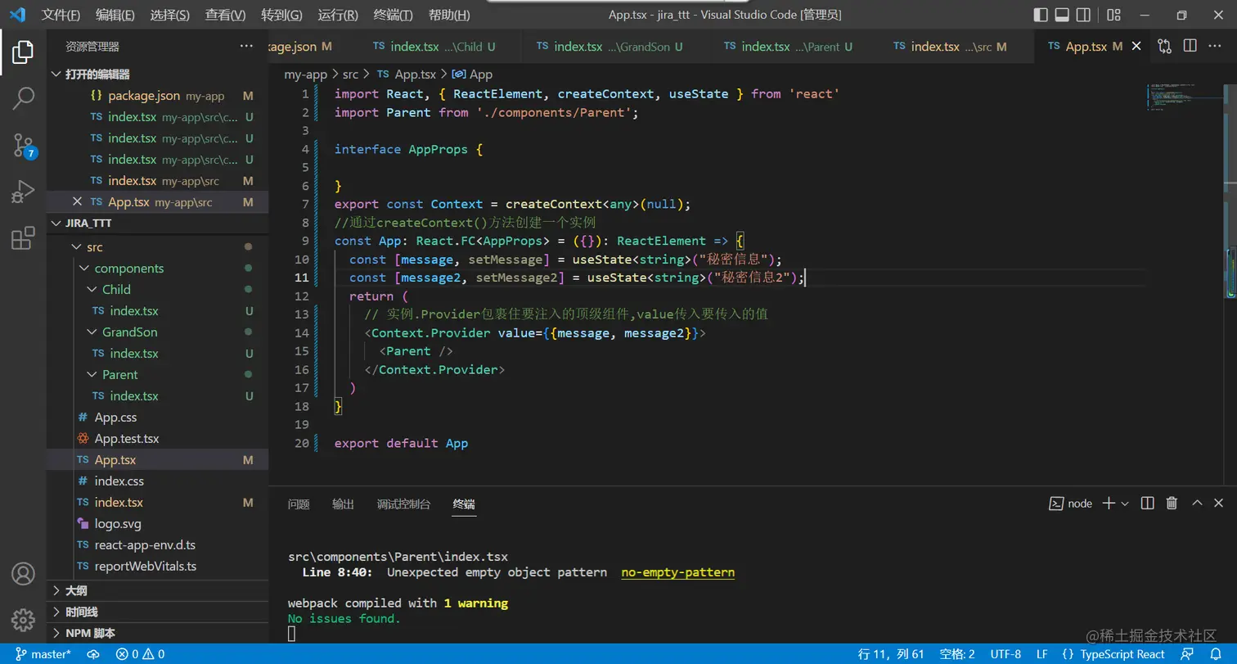Open the 终端(T) menu
Image resolution: width=1237 pixels, height=664 pixels.
pyautogui.click(x=393, y=15)
